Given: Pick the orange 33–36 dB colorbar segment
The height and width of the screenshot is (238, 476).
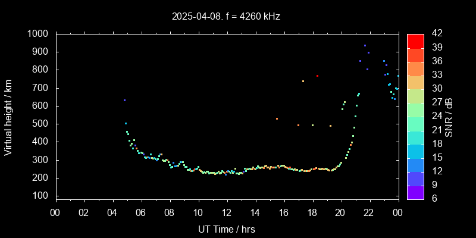Looking at the screenshot, I should 415,68.
